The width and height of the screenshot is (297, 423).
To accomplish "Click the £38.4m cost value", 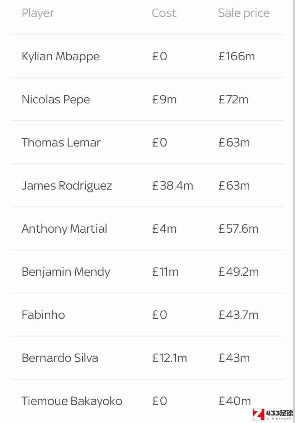I will [173, 186].
